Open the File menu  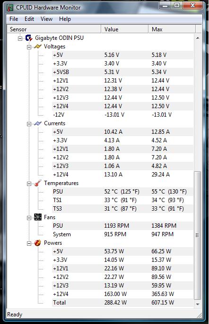point(14,19)
